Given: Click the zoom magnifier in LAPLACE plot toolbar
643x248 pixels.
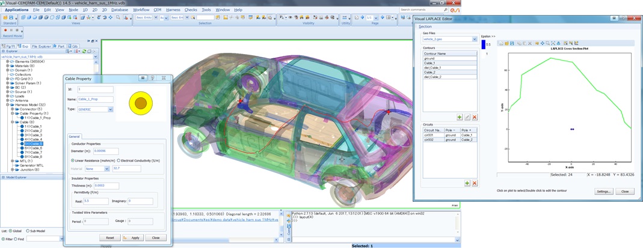Looking at the screenshot, I should pos(548,43).
